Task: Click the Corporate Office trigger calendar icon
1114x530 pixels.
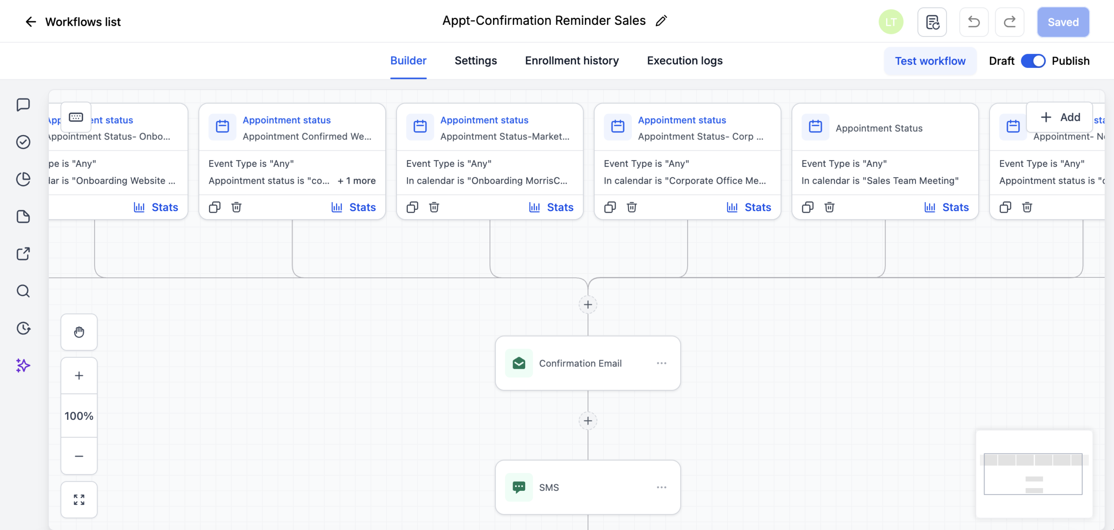Action: click(617, 127)
